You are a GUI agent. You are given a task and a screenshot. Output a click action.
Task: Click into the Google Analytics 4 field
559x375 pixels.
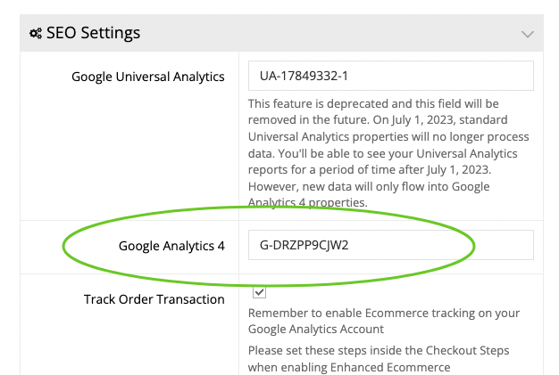pos(390,246)
